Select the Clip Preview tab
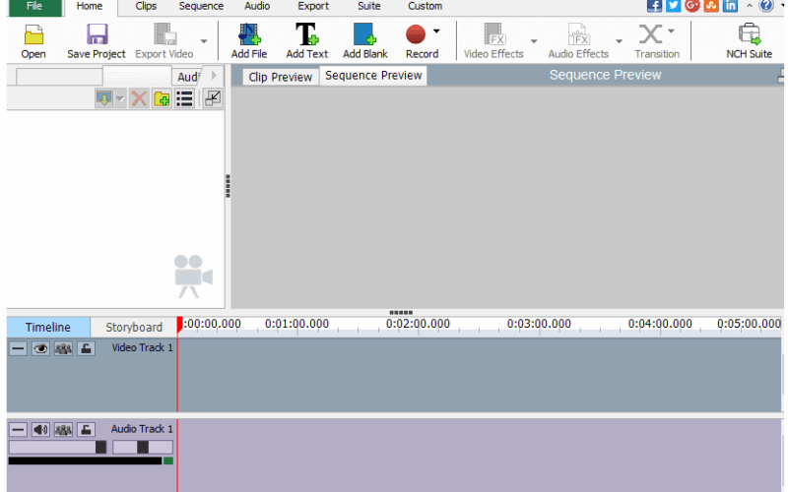The height and width of the screenshot is (492, 788). pyautogui.click(x=281, y=77)
